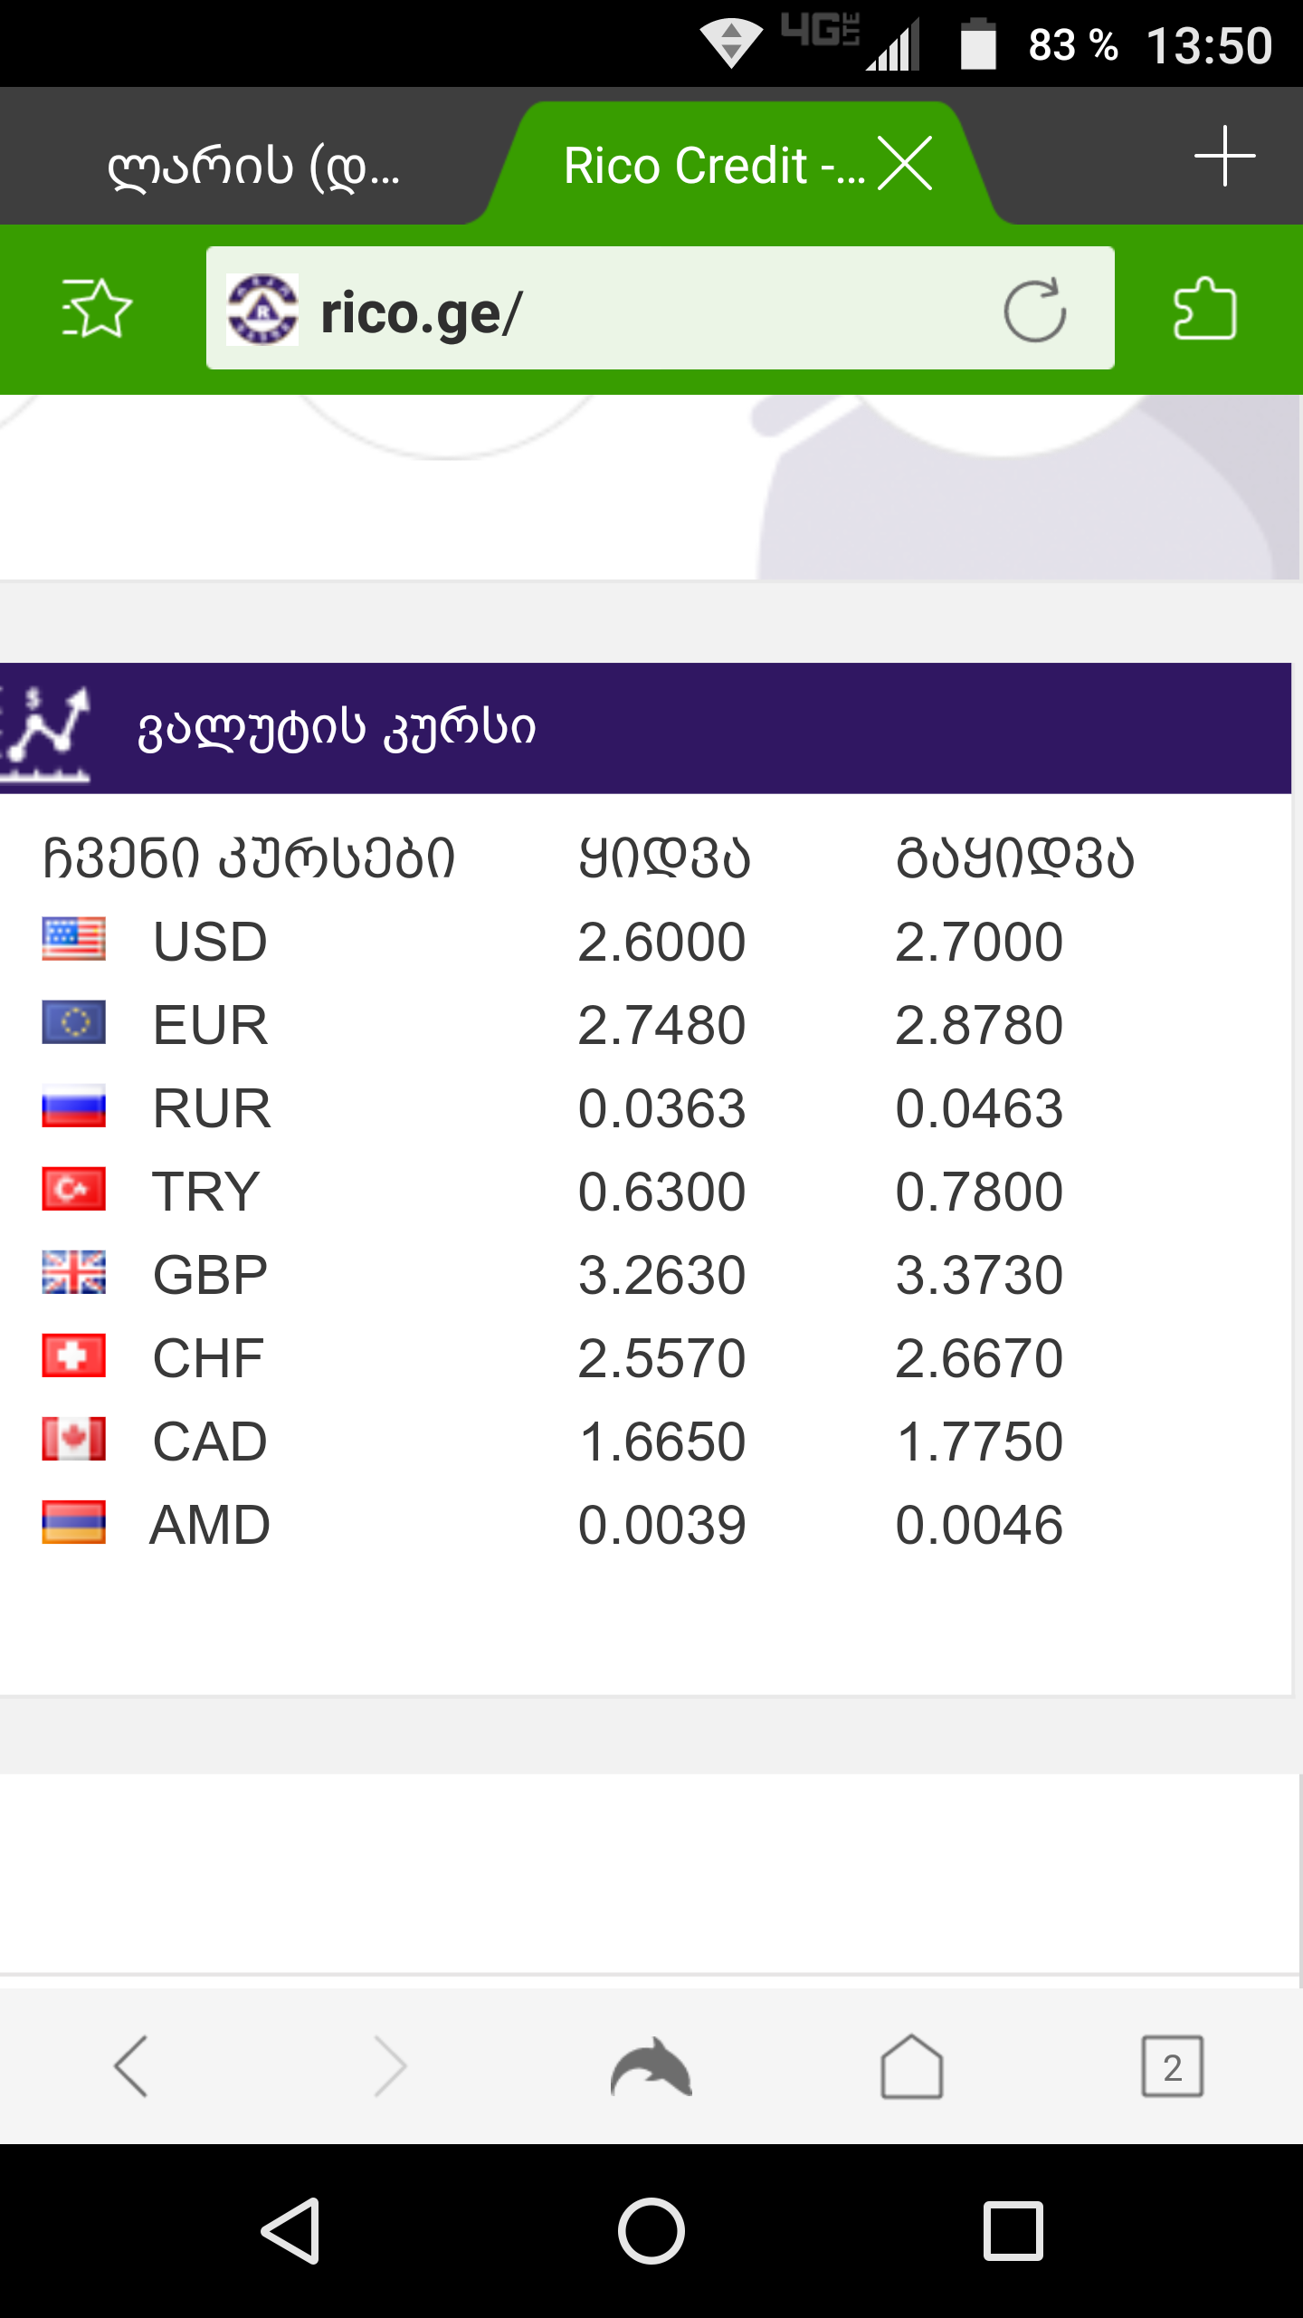Open a new tab with plus icon
Screen dimensions: 1303x2318
[x=1224, y=157]
